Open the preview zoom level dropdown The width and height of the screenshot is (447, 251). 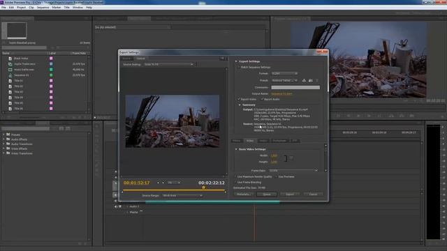click(174, 183)
